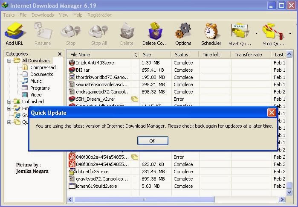The height and width of the screenshot is (207, 298).
Task: Select the Compressed category
Action: (43, 67)
